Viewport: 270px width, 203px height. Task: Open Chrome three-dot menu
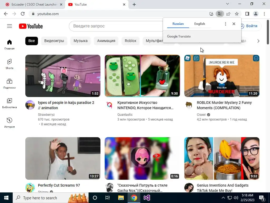pyautogui.click(x=264, y=14)
